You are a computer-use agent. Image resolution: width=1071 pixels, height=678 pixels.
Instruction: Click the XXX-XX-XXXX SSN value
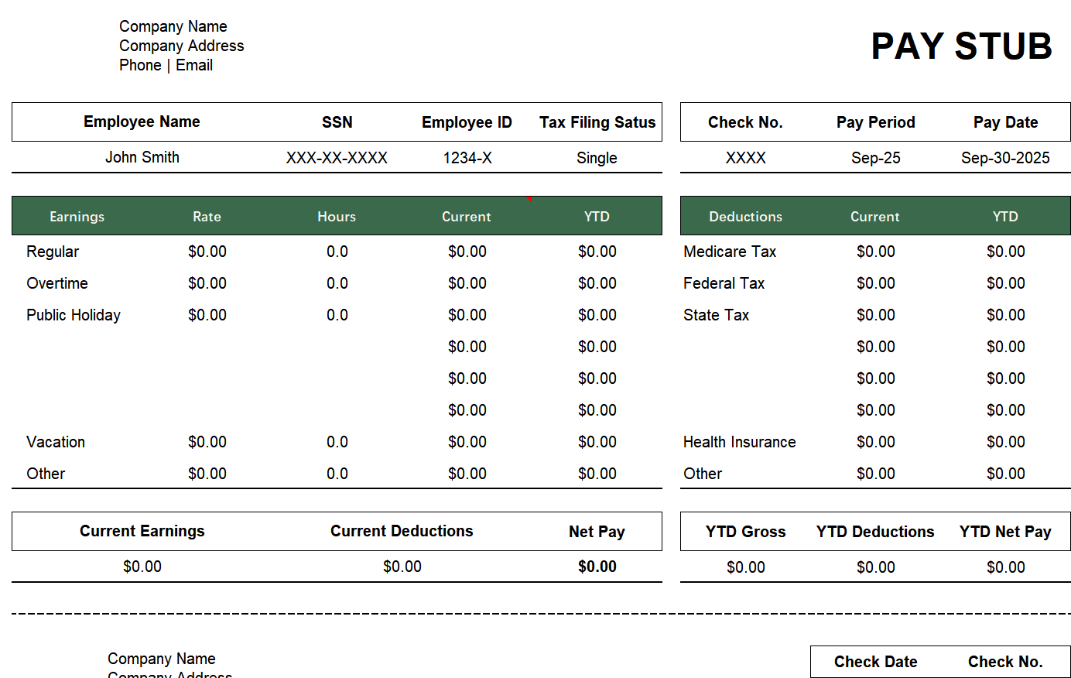point(337,158)
